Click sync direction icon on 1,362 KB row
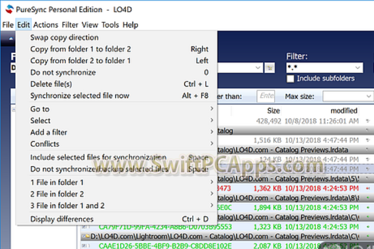The width and height of the screenshot is (374, 249). pos(368,188)
